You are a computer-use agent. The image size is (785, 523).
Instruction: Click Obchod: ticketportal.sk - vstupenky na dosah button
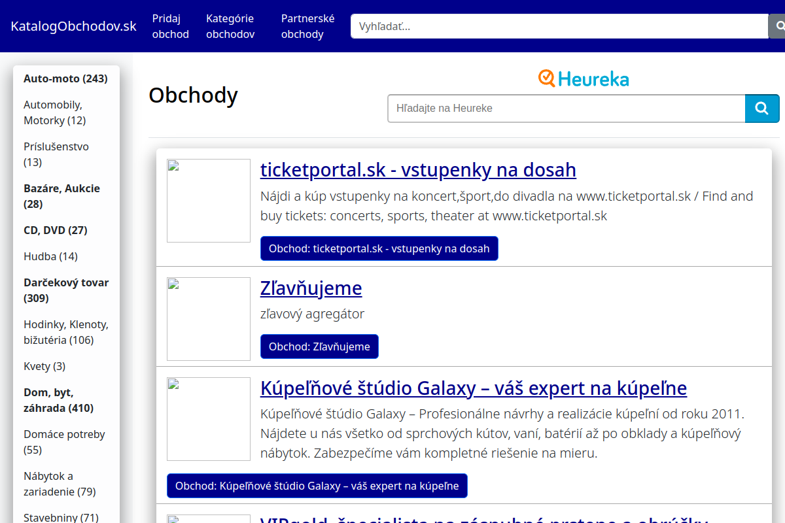coord(379,248)
